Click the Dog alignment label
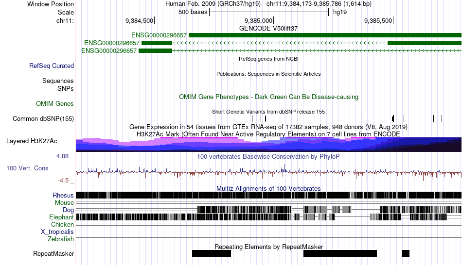 point(68,210)
